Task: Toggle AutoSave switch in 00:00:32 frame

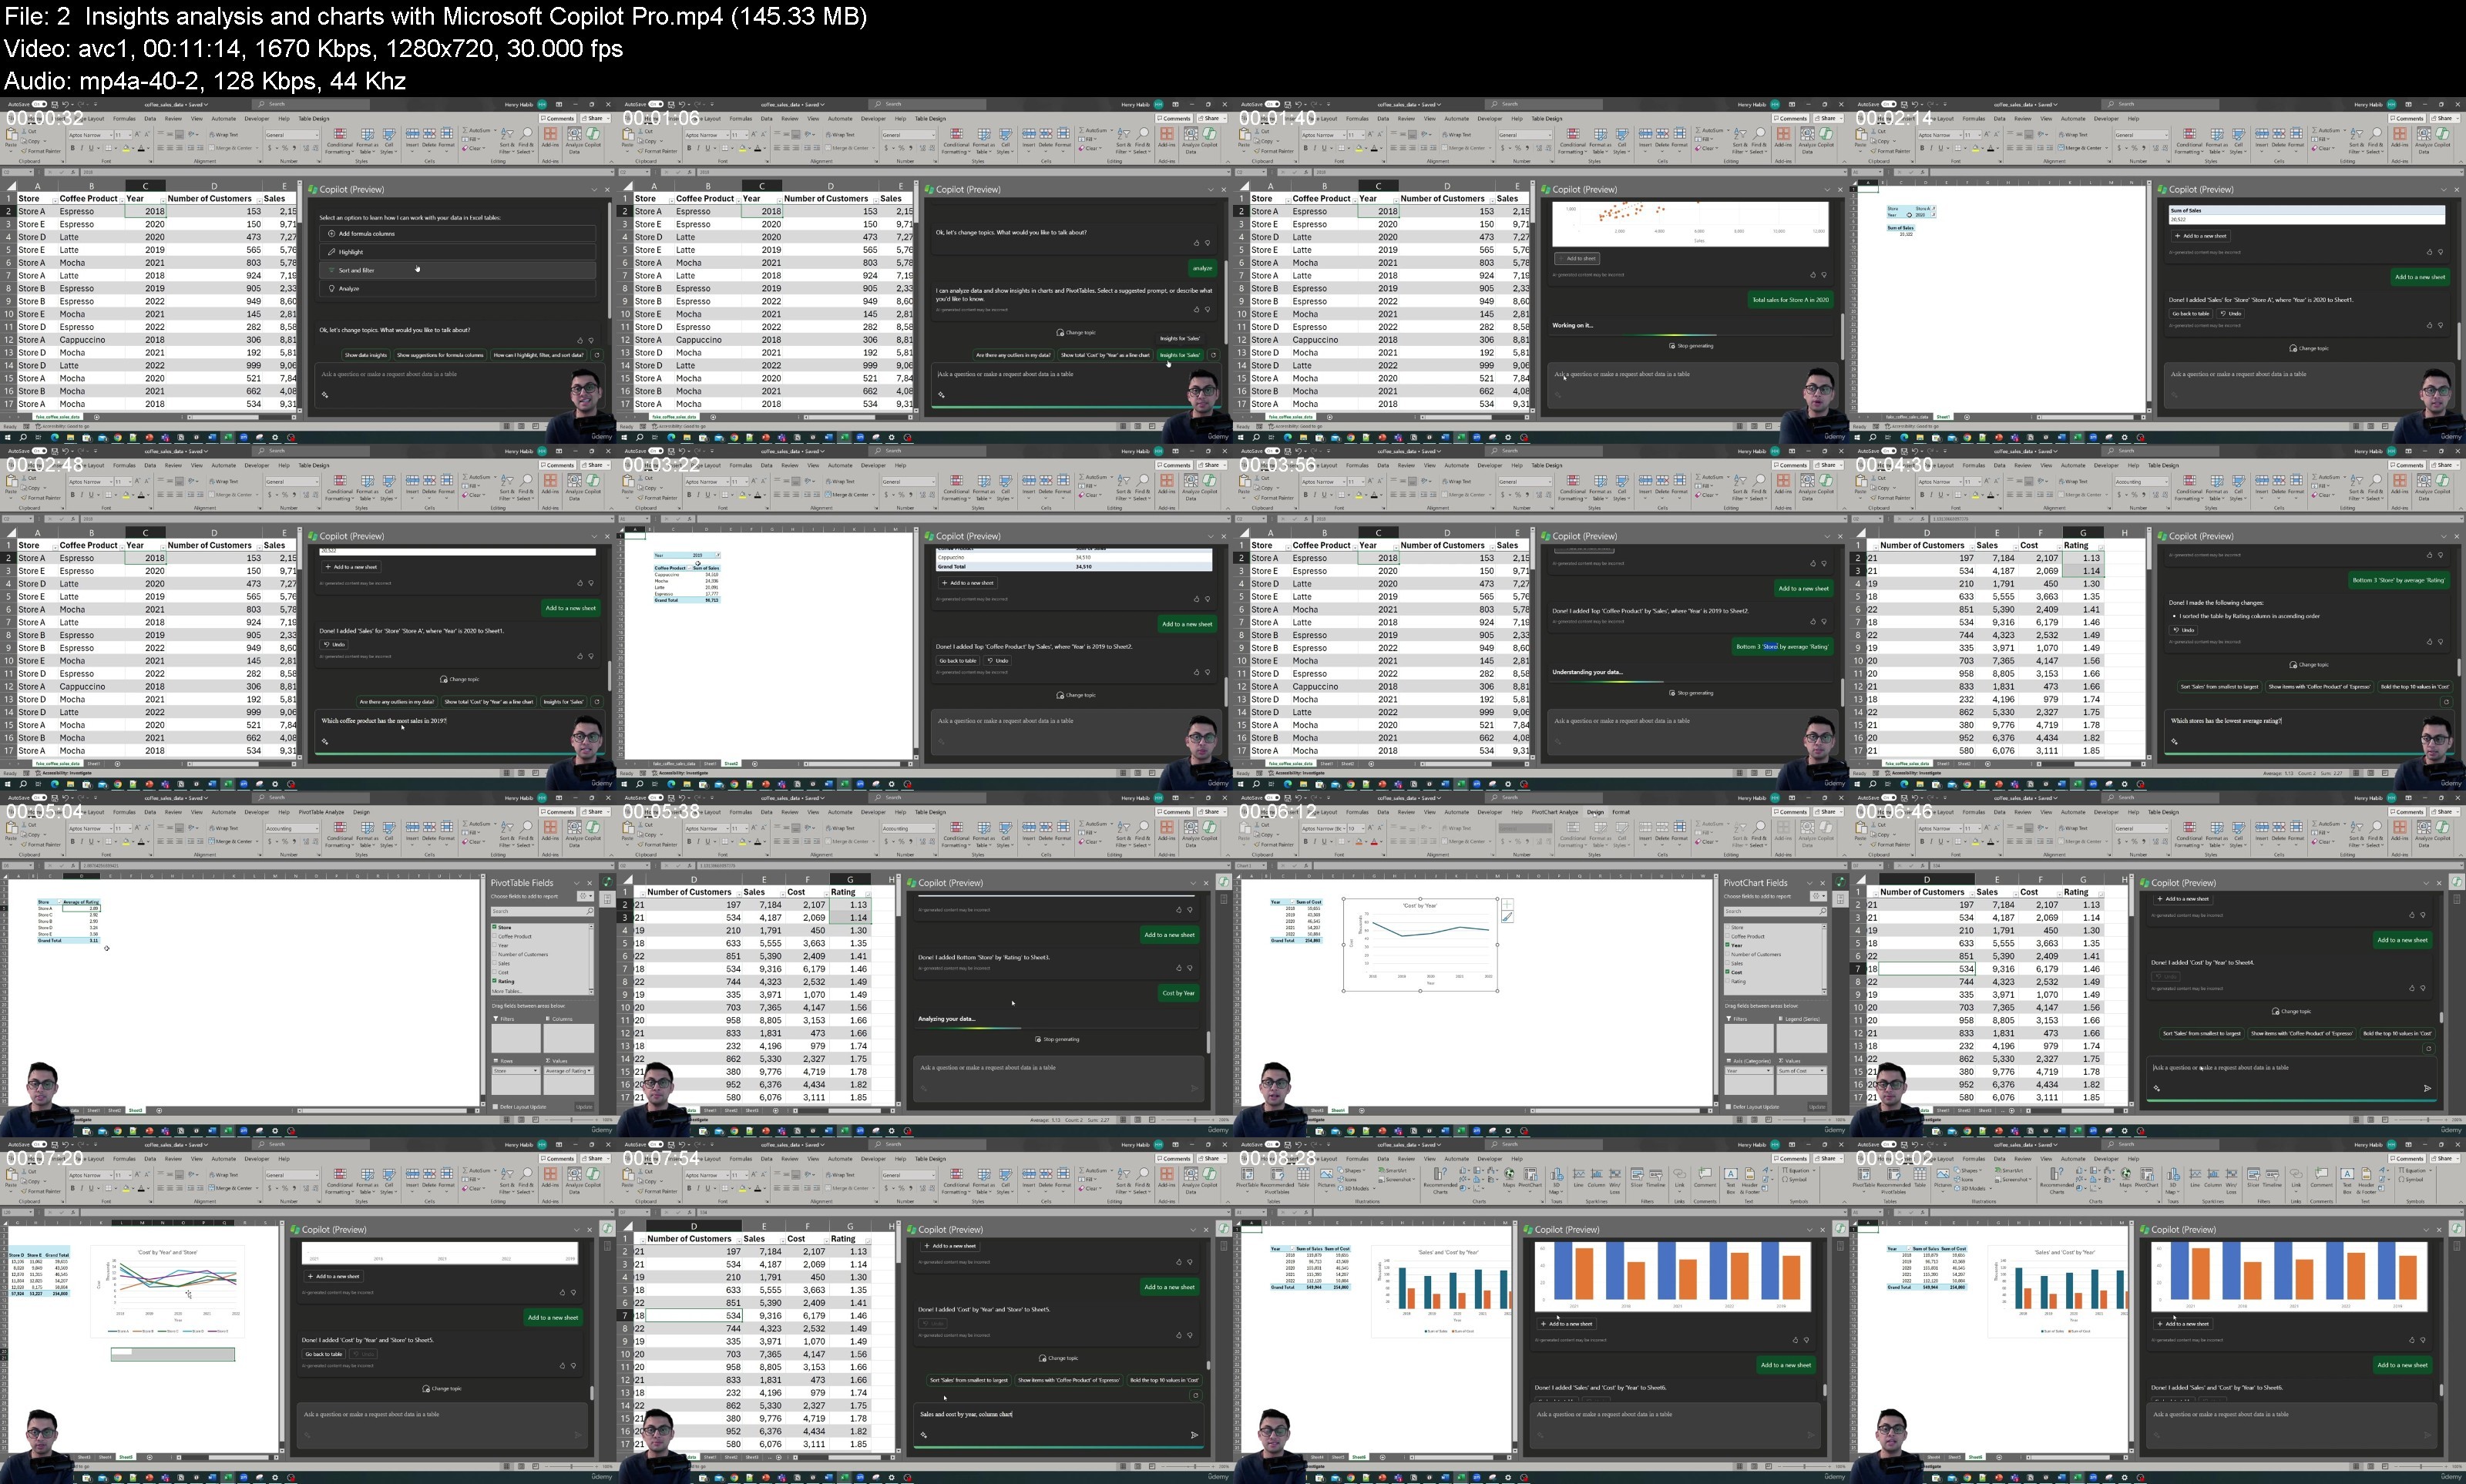Action: tap(40, 104)
